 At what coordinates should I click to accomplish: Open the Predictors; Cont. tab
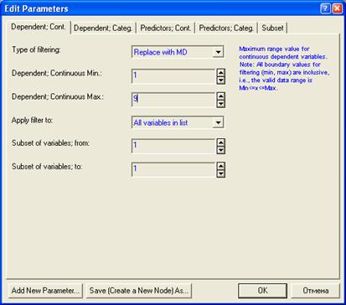(x=165, y=28)
